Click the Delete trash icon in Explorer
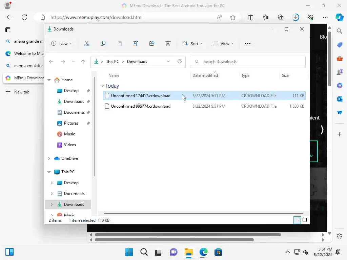This screenshot has width=347, height=260. (168, 44)
